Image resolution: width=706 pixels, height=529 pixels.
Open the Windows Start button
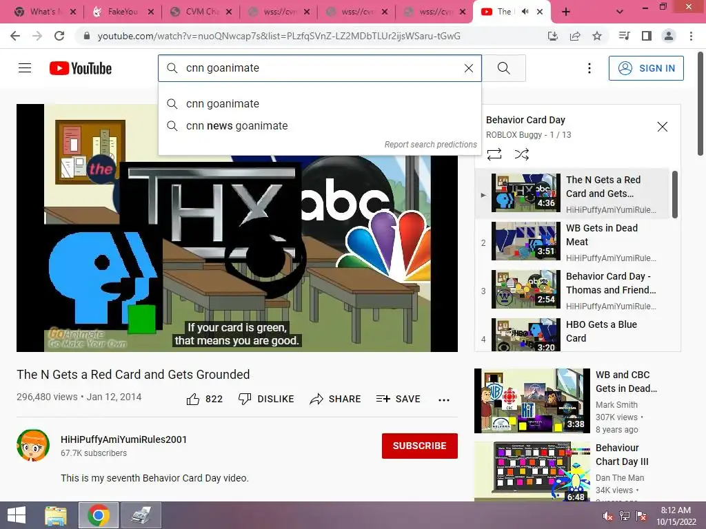click(17, 515)
